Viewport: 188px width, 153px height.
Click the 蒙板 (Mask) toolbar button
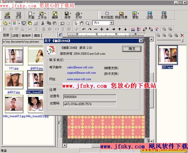click(135, 15)
